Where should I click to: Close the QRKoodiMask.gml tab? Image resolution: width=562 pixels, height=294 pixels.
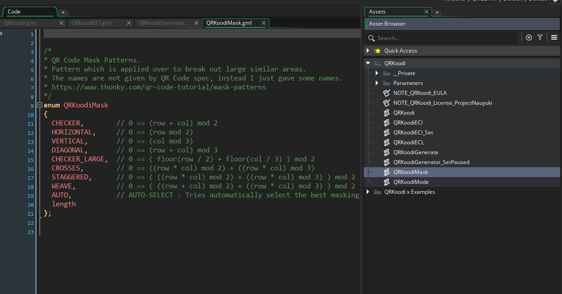pos(264,23)
